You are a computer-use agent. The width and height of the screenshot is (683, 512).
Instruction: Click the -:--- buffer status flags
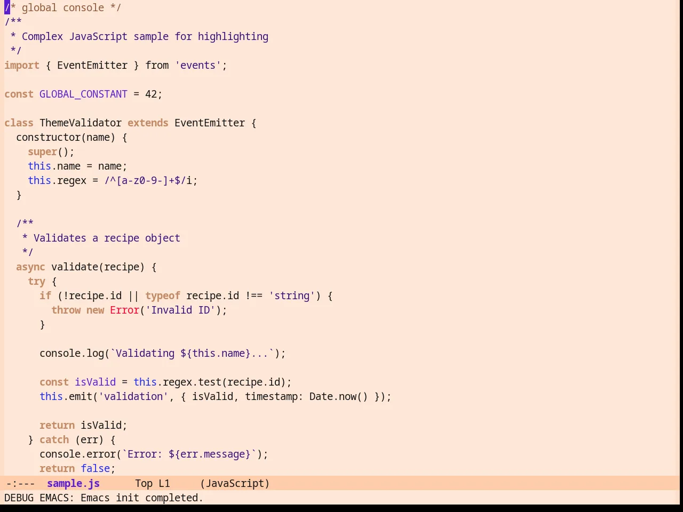tap(20, 483)
